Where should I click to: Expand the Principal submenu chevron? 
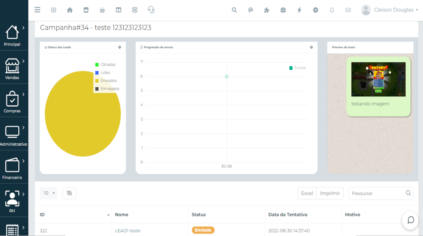point(24,28)
